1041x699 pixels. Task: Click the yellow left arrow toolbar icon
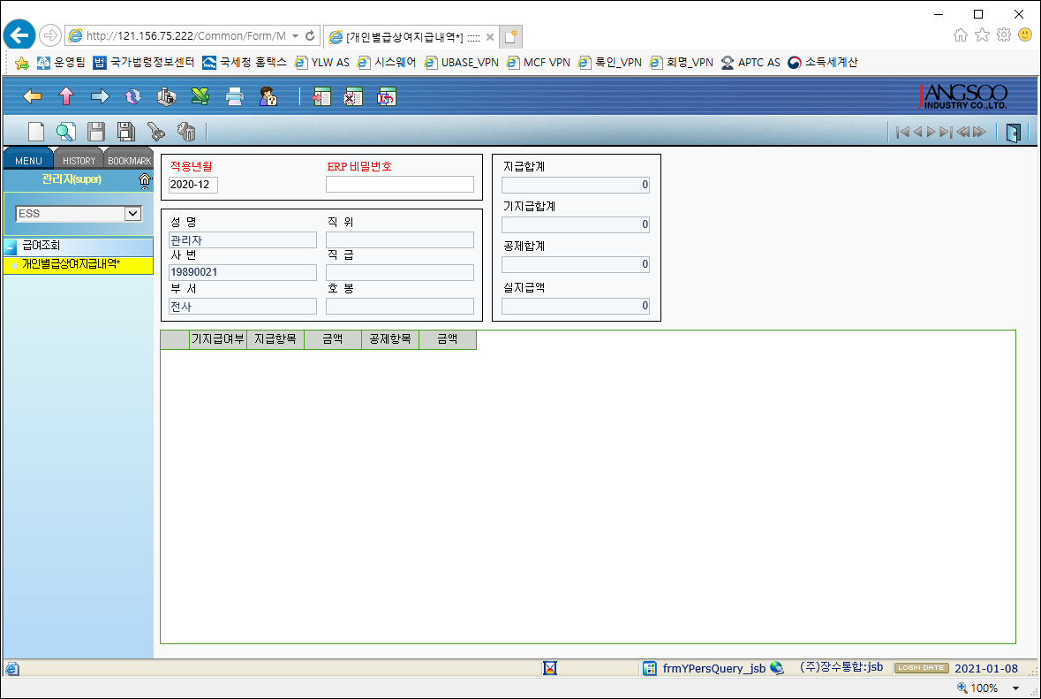click(32, 97)
